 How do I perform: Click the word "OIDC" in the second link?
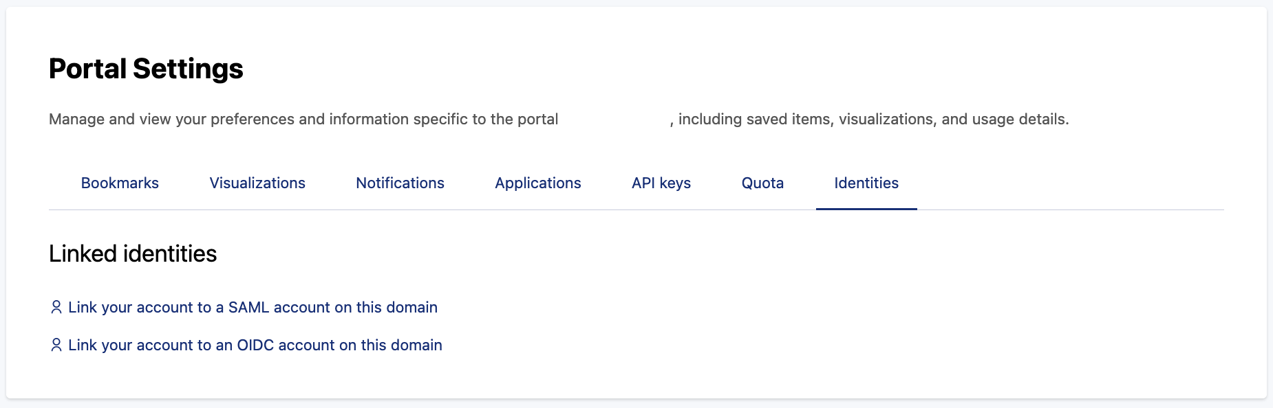click(x=255, y=345)
